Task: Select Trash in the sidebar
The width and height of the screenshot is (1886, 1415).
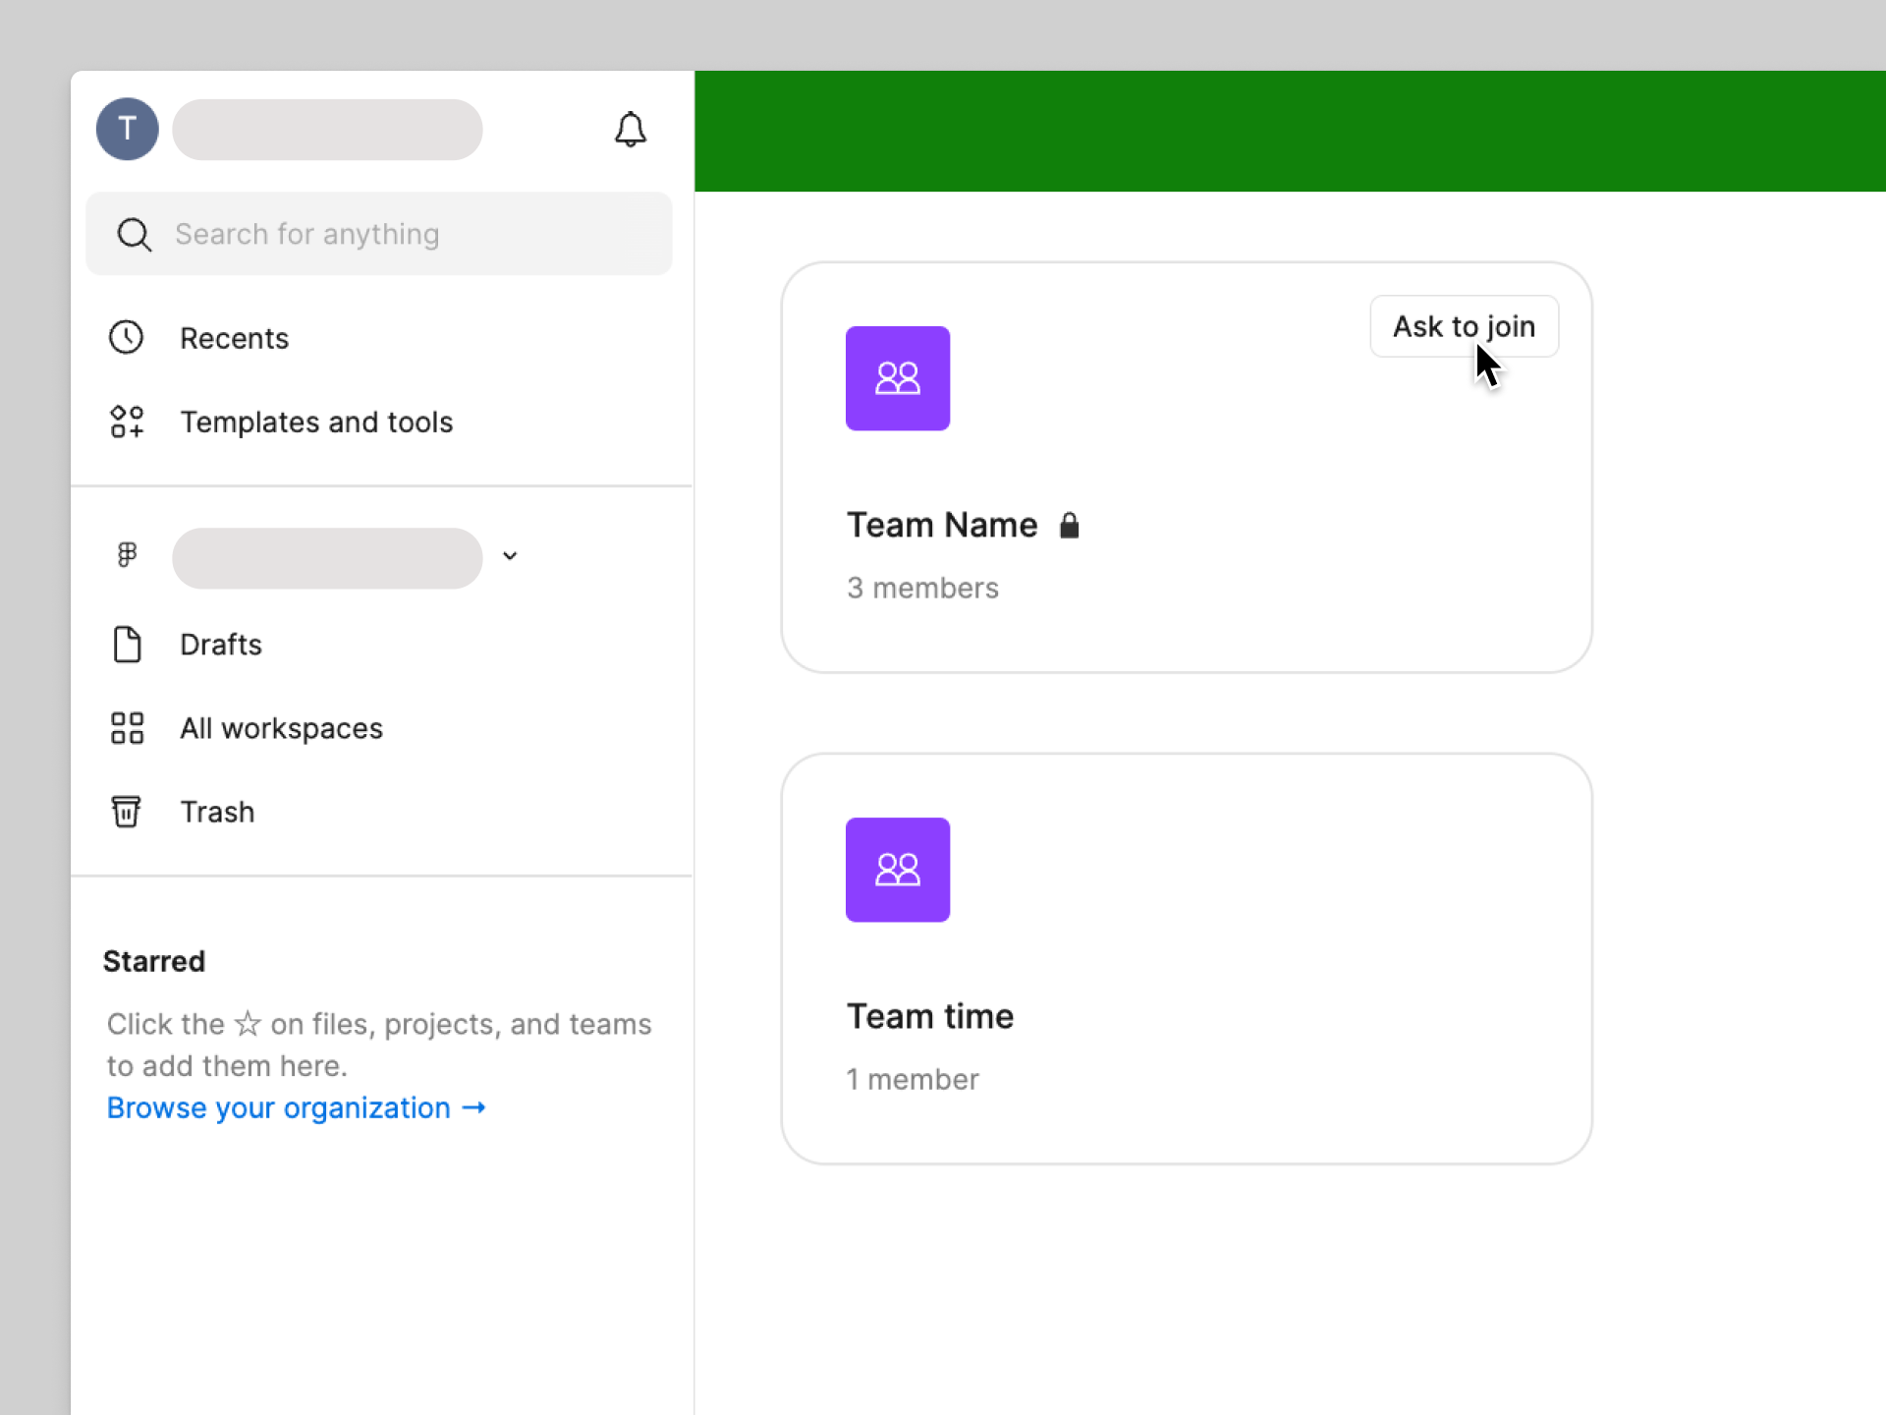Action: tap(217, 812)
